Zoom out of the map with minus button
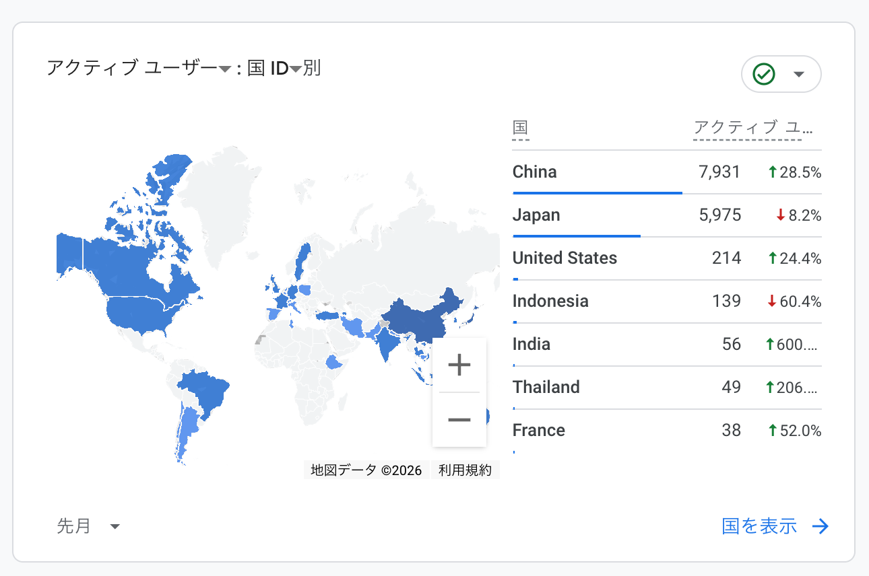 (459, 420)
